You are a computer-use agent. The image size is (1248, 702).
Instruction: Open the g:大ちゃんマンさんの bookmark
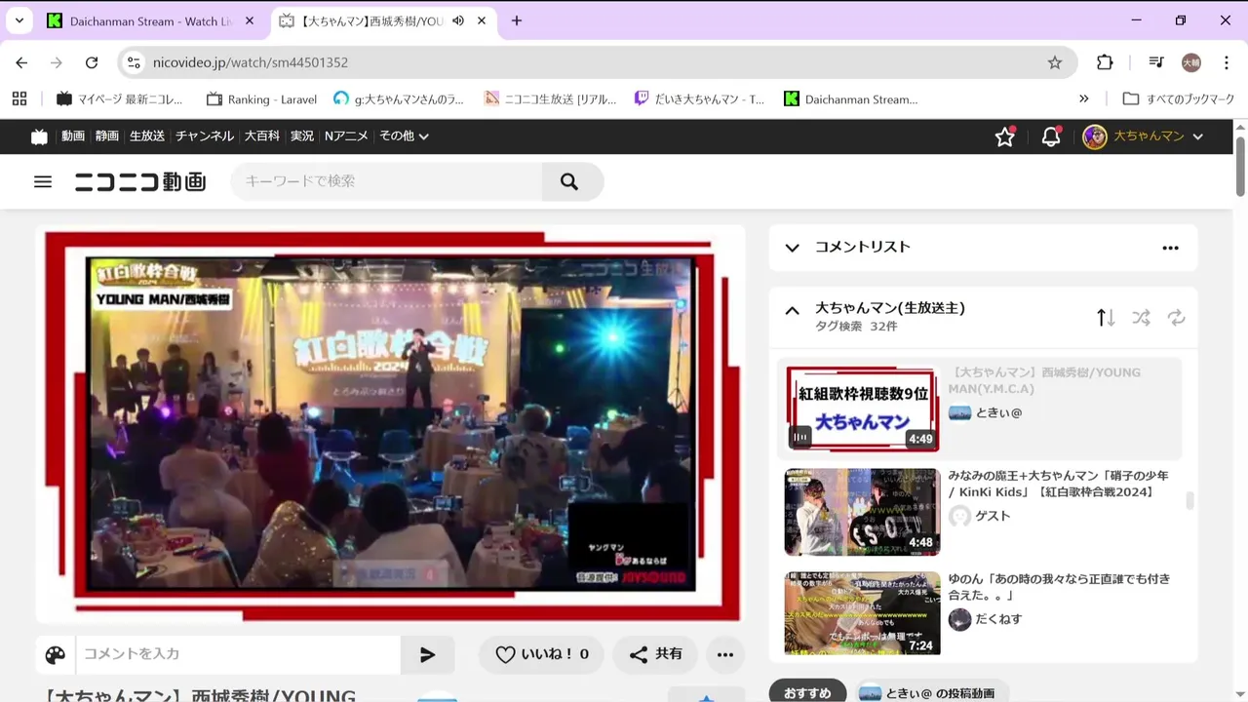pos(399,99)
